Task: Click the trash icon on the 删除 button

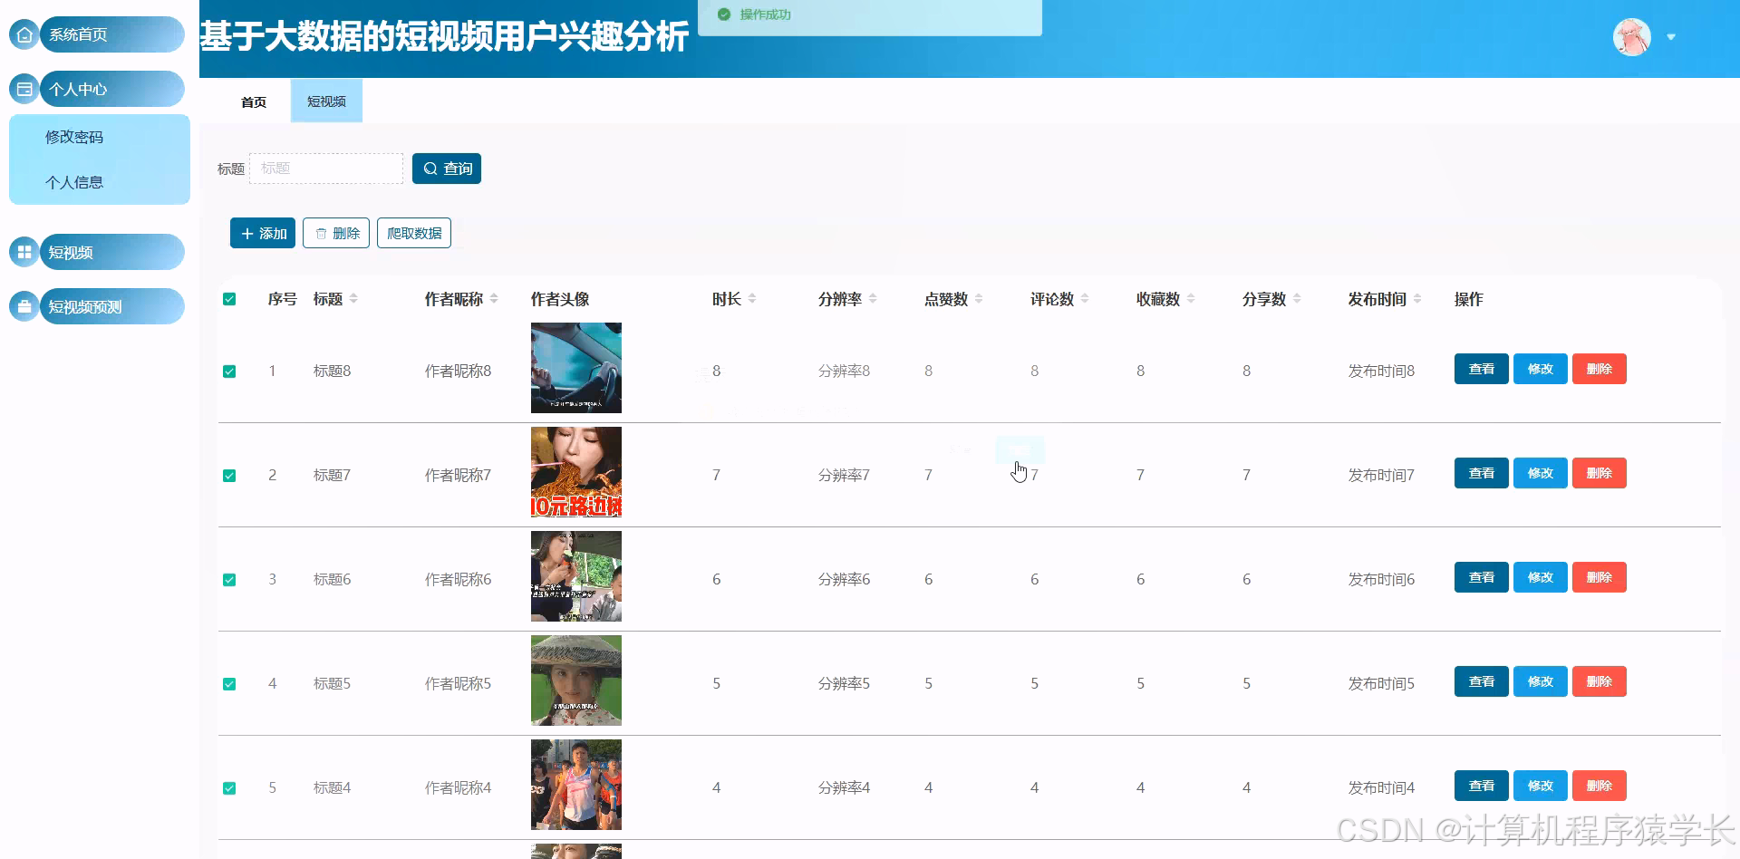Action: tap(319, 233)
